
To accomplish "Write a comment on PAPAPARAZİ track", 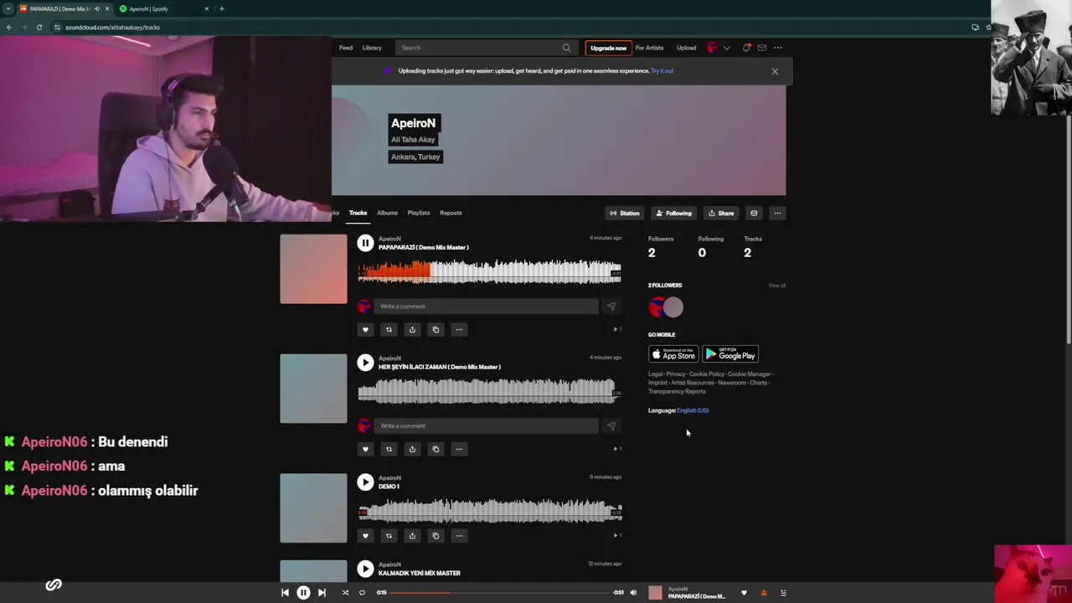I will [486, 307].
